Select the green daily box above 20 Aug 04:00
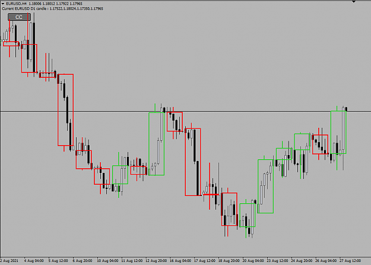Screen dimensions: 371x265 point(248,215)
